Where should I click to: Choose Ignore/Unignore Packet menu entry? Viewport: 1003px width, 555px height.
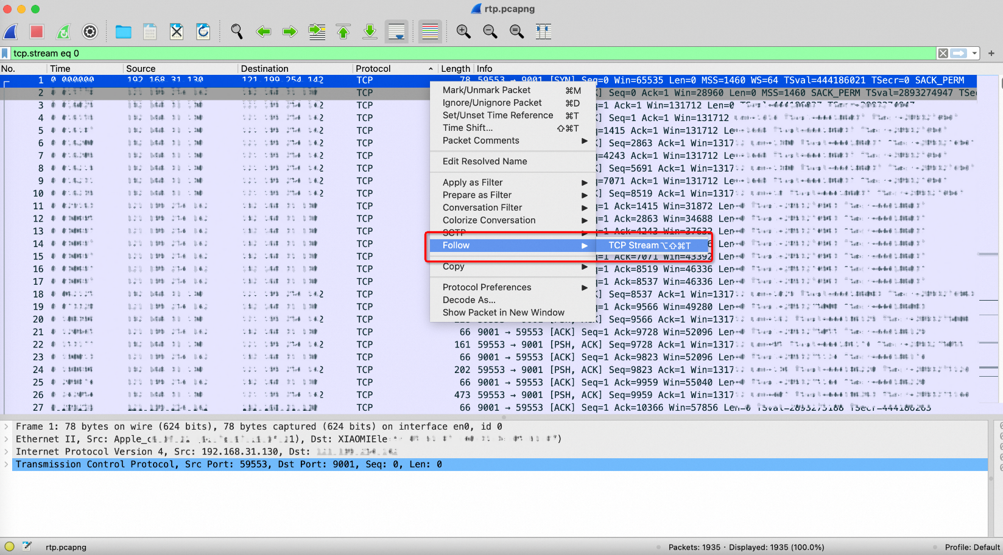click(x=512, y=103)
